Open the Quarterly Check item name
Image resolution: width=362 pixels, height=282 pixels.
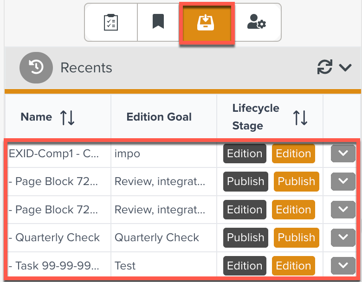coord(54,237)
